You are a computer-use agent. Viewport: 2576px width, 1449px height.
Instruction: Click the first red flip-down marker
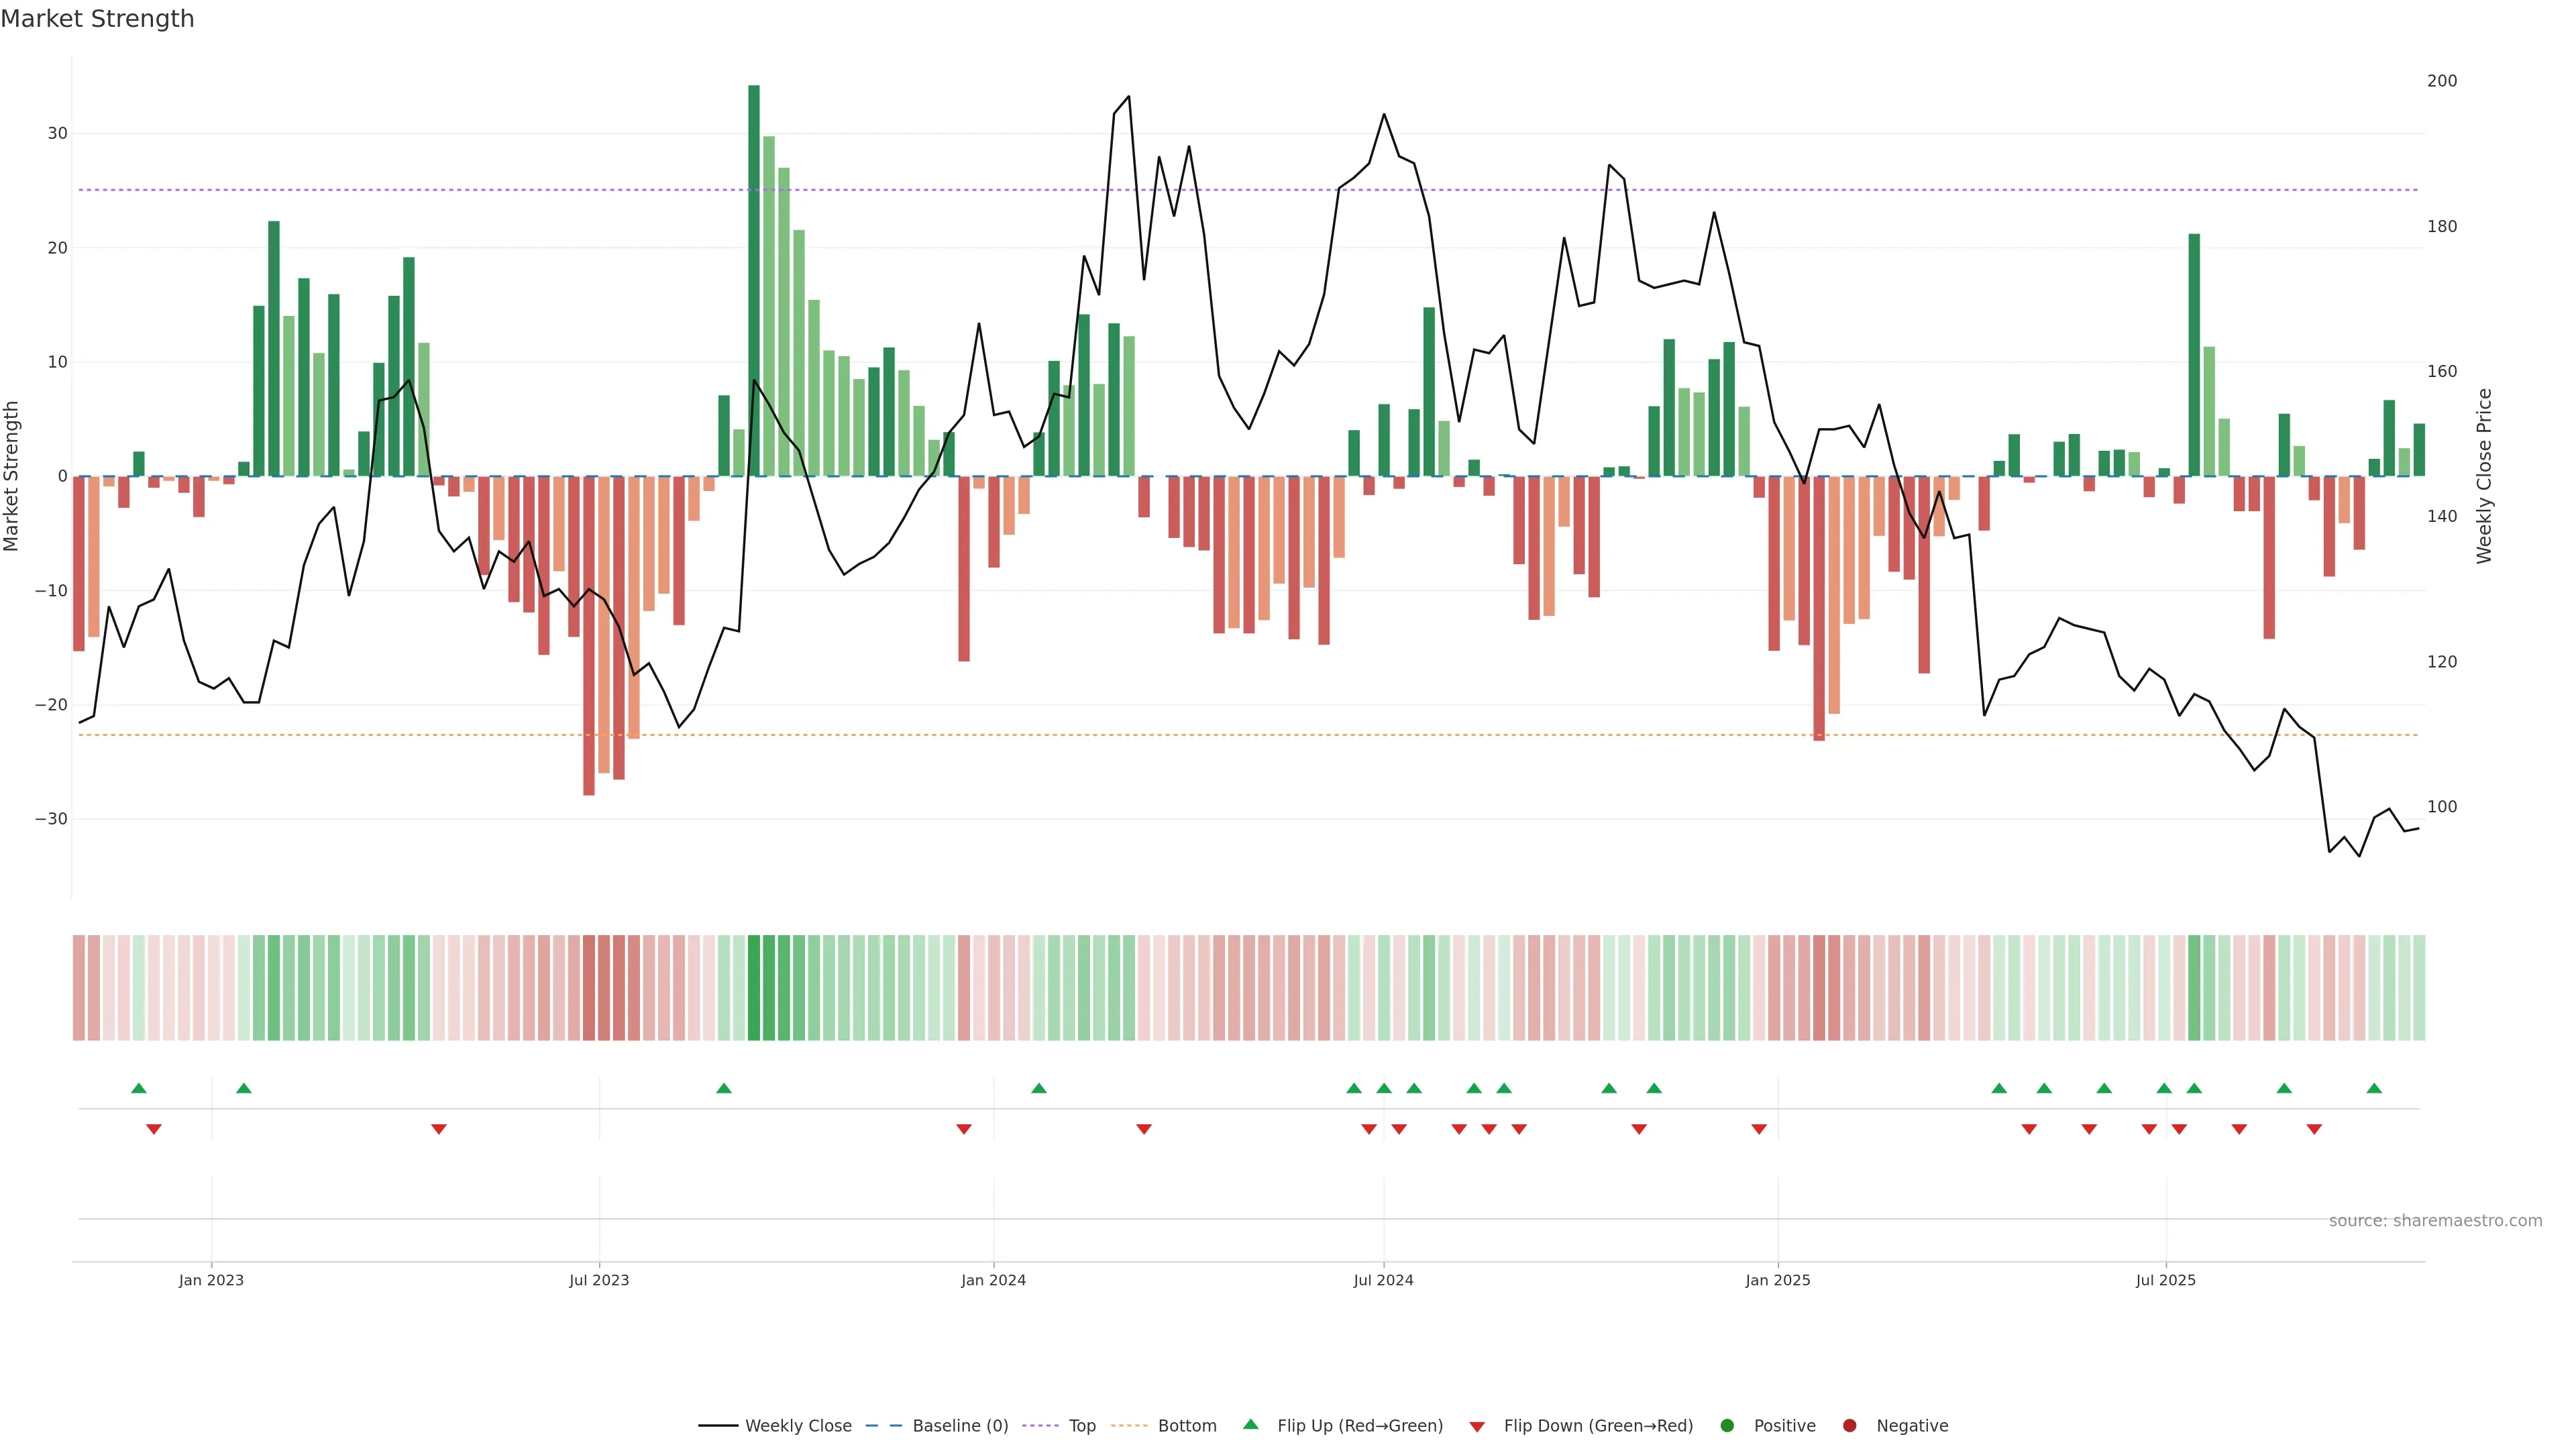coord(154,1129)
